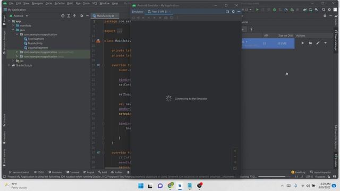Click the expand all icon in Project panel
The image size is (340, 191).
69,16
